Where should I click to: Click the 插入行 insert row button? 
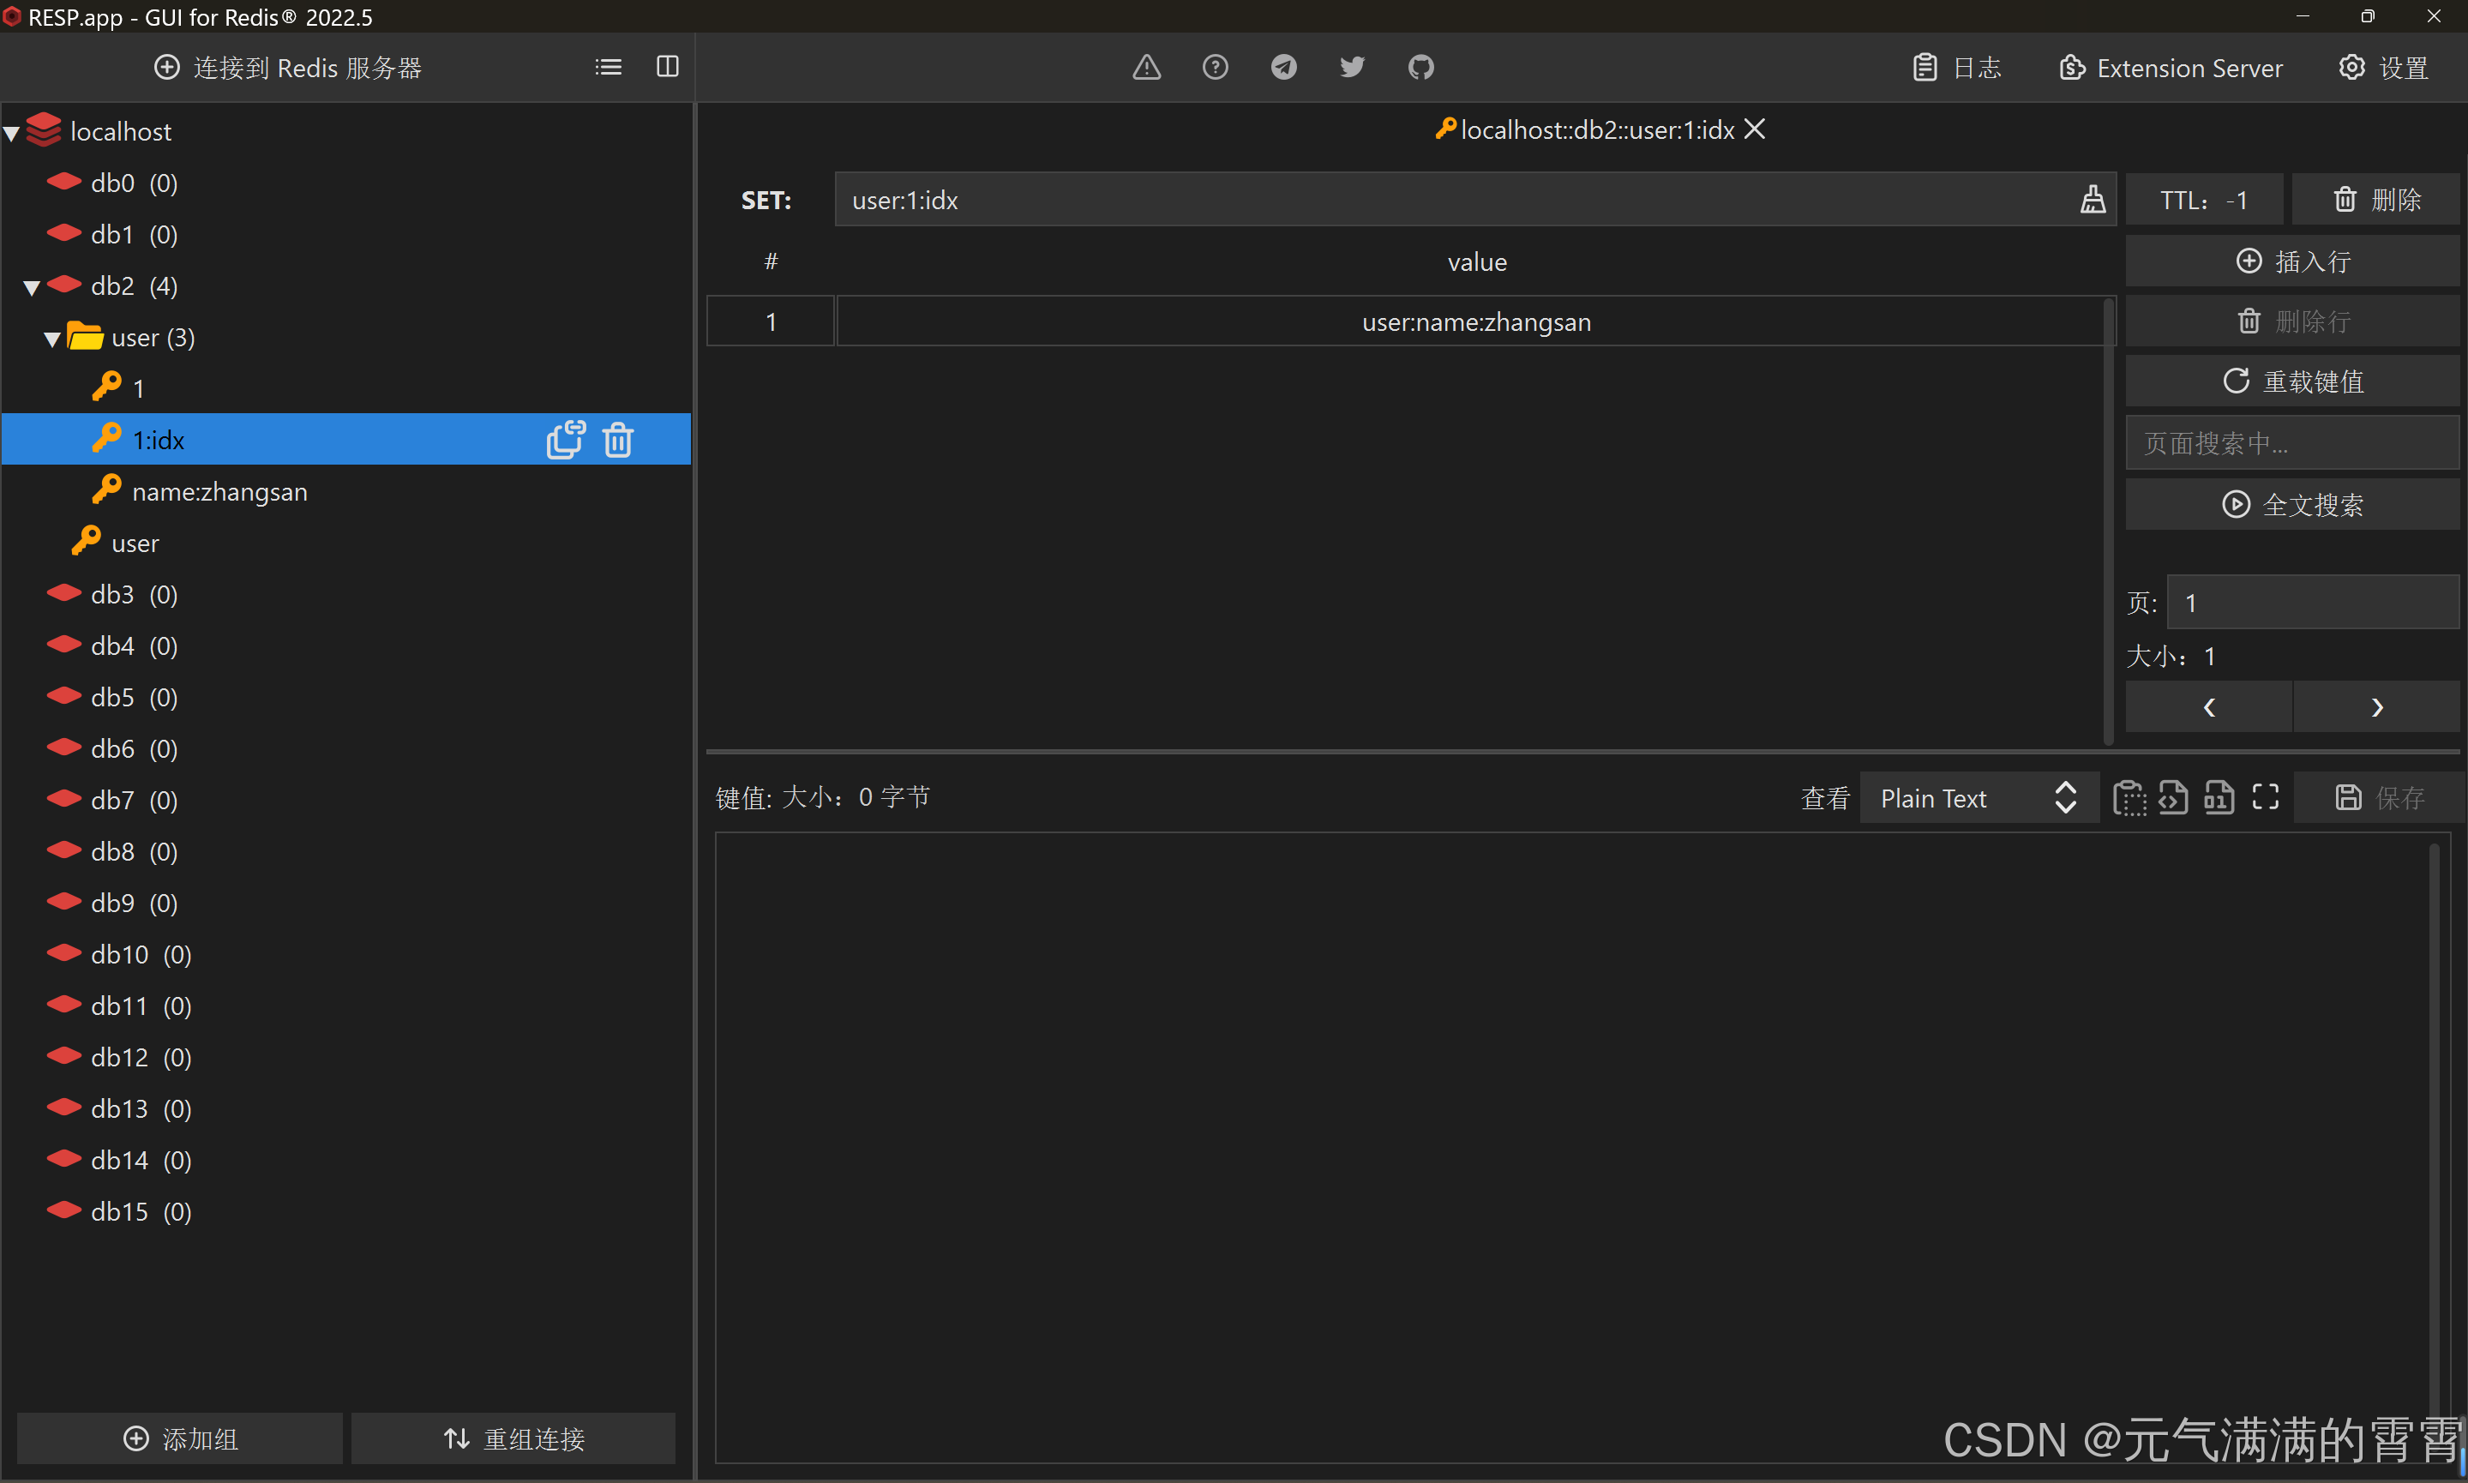click(2291, 261)
